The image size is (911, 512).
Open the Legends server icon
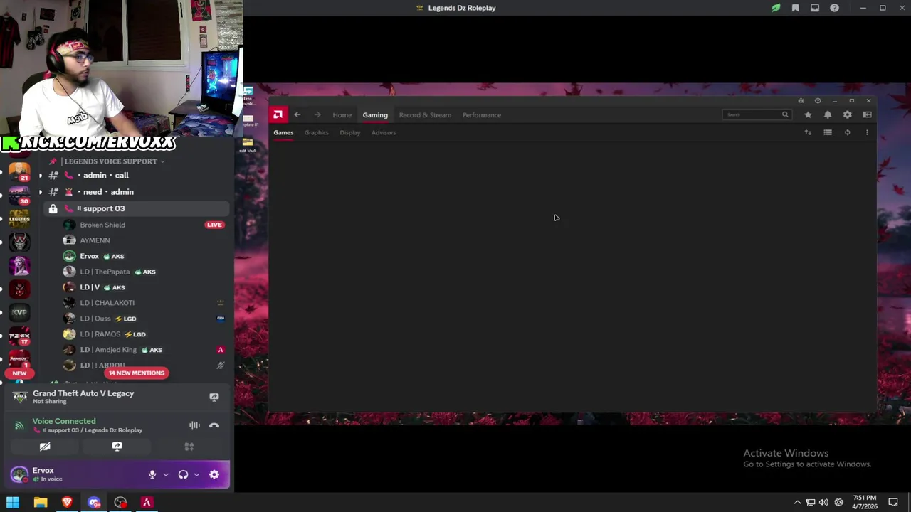pyautogui.click(x=19, y=218)
